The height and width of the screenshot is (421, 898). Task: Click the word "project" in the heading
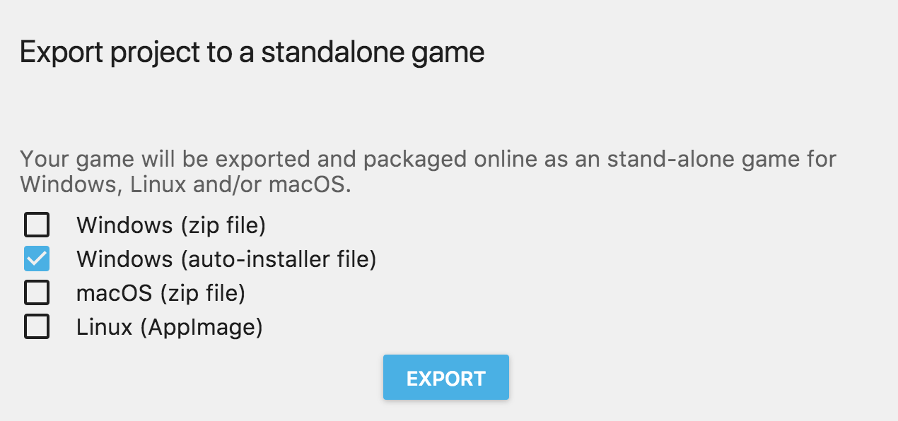pyautogui.click(x=145, y=54)
